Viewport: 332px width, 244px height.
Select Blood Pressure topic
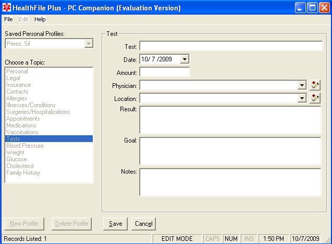pyautogui.click(x=48, y=146)
